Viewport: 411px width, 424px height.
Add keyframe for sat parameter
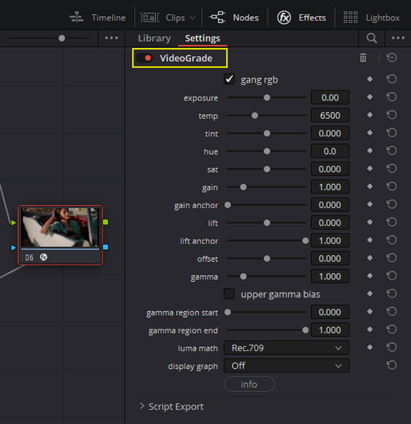coord(370,169)
